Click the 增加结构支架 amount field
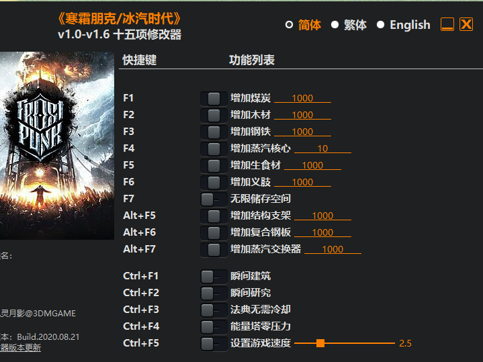This screenshot has height=362, width=483. click(322, 216)
